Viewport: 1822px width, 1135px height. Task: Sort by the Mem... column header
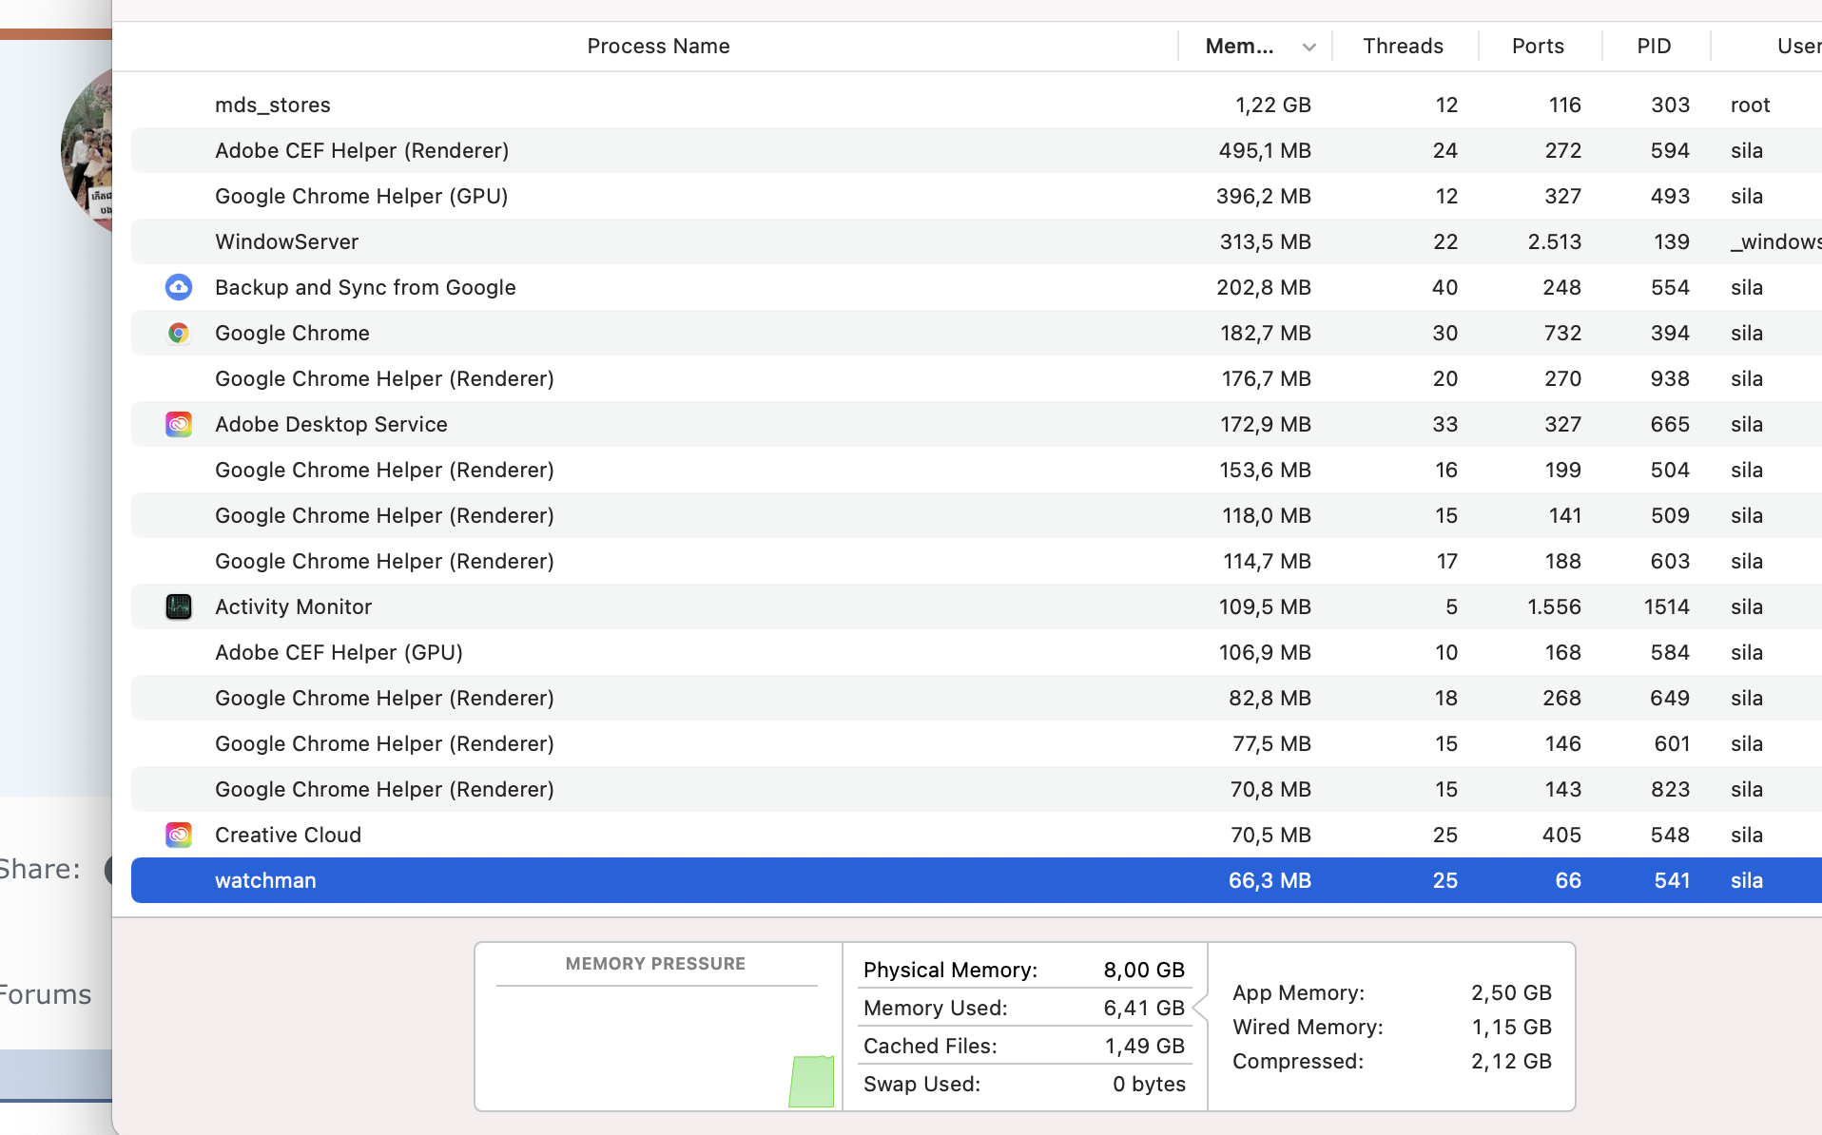click(1255, 47)
